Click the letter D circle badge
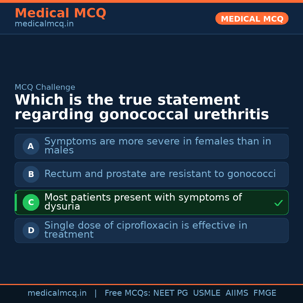The height and width of the screenshot is (303, 303). click(31, 230)
